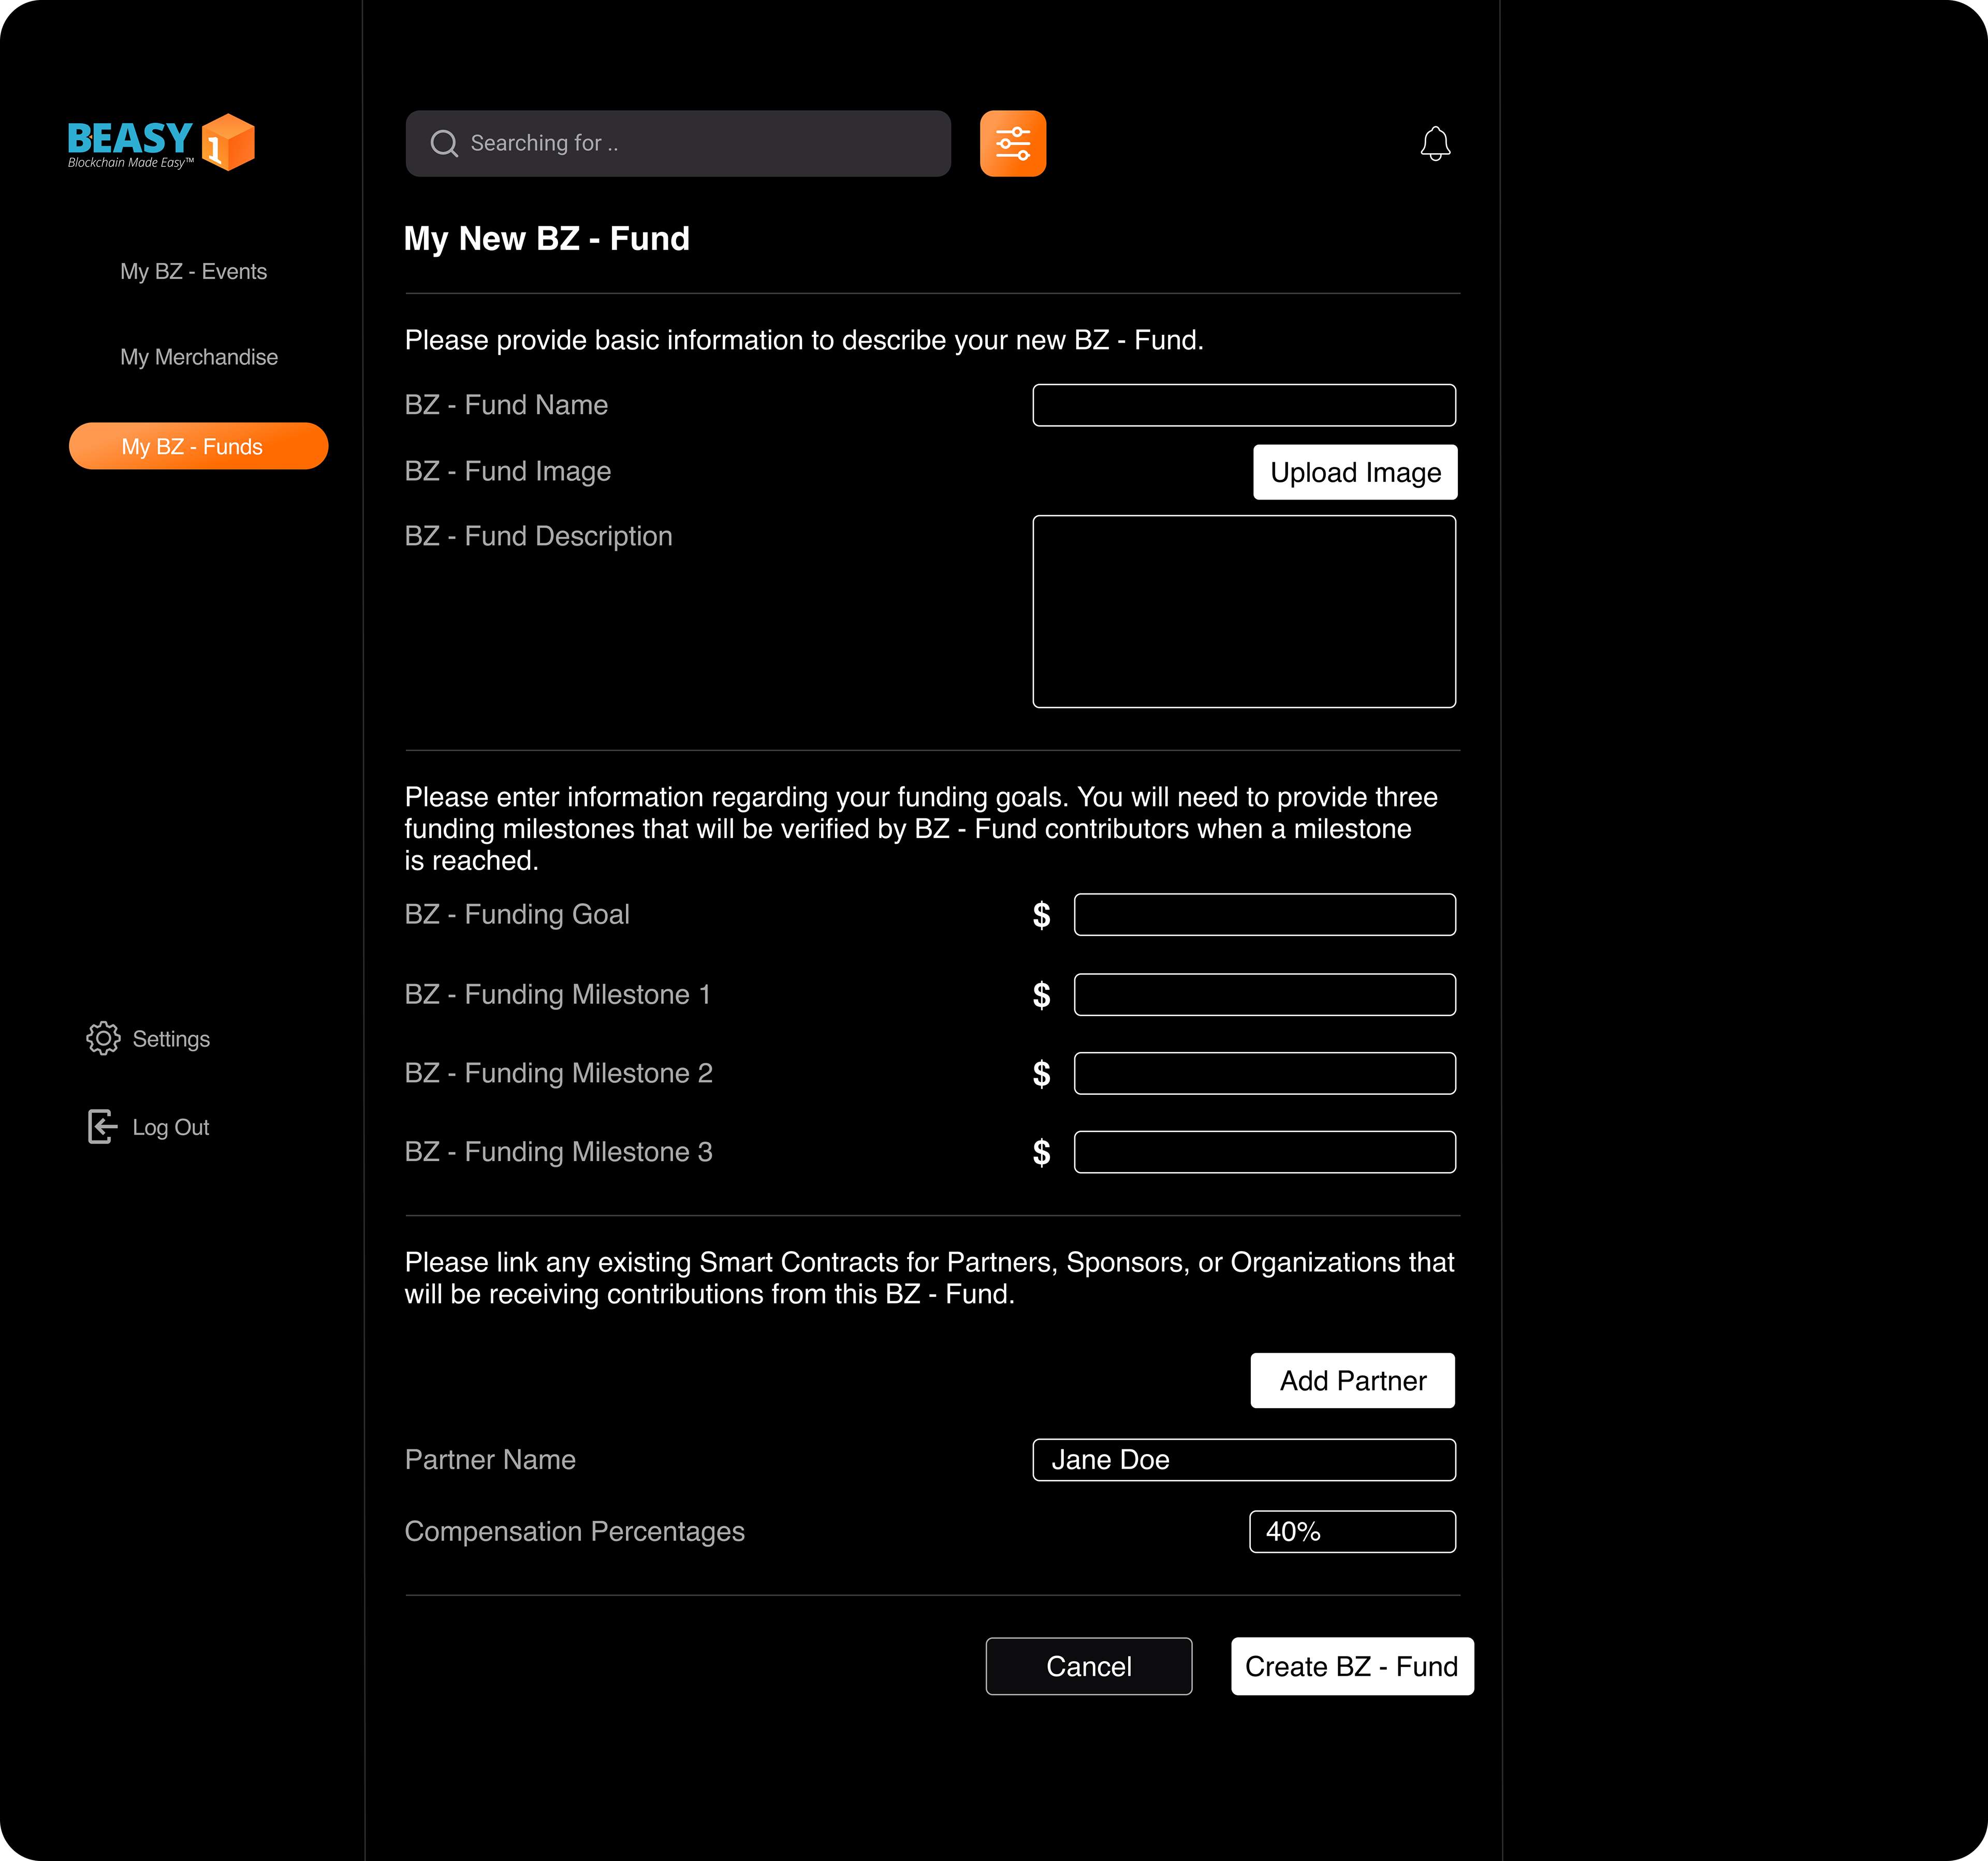Click into the Fund Description box
Image resolution: width=1988 pixels, height=1861 pixels.
coord(1243,611)
